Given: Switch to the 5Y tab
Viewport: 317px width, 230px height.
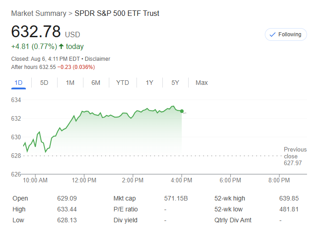Looking at the screenshot, I should [175, 83].
